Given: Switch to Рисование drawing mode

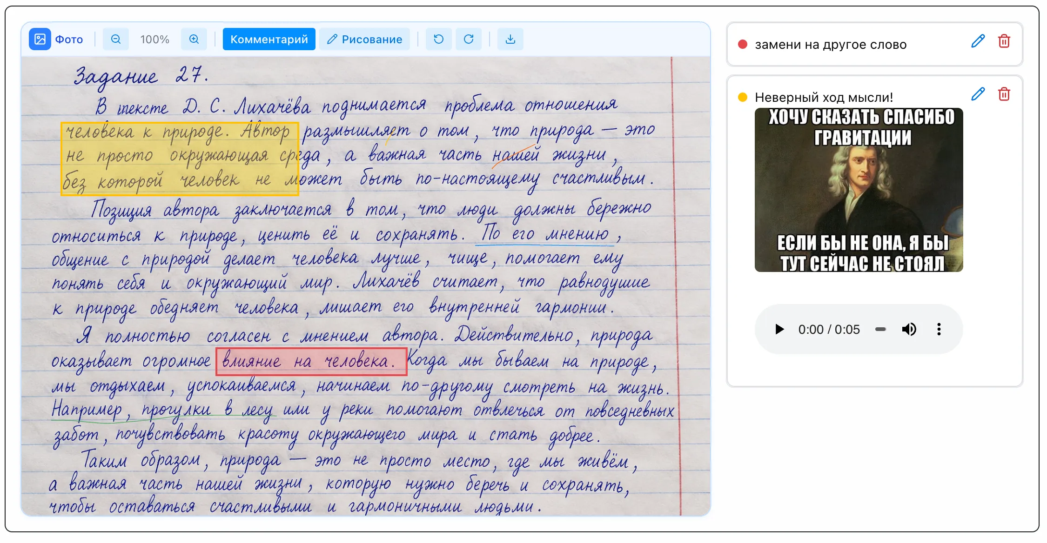Looking at the screenshot, I should pyautogui.click(x=364, y=40).
